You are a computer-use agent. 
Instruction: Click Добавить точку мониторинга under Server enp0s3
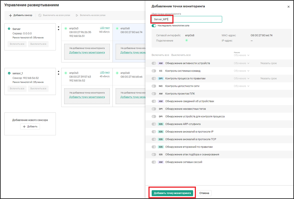pos(87,52)
